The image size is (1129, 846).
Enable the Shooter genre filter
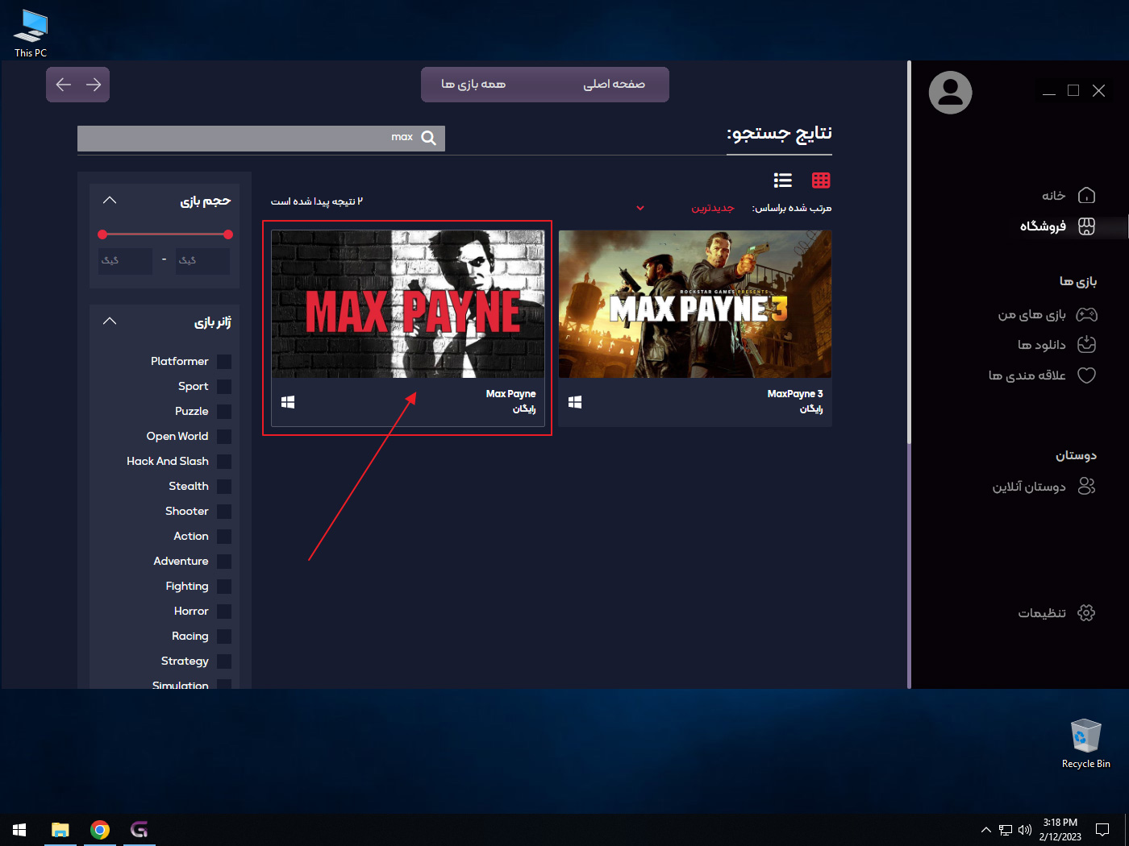(x=224, y=512)
